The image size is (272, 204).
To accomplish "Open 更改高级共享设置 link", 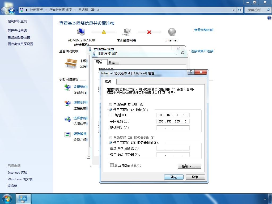I will [x=20, y=44].
